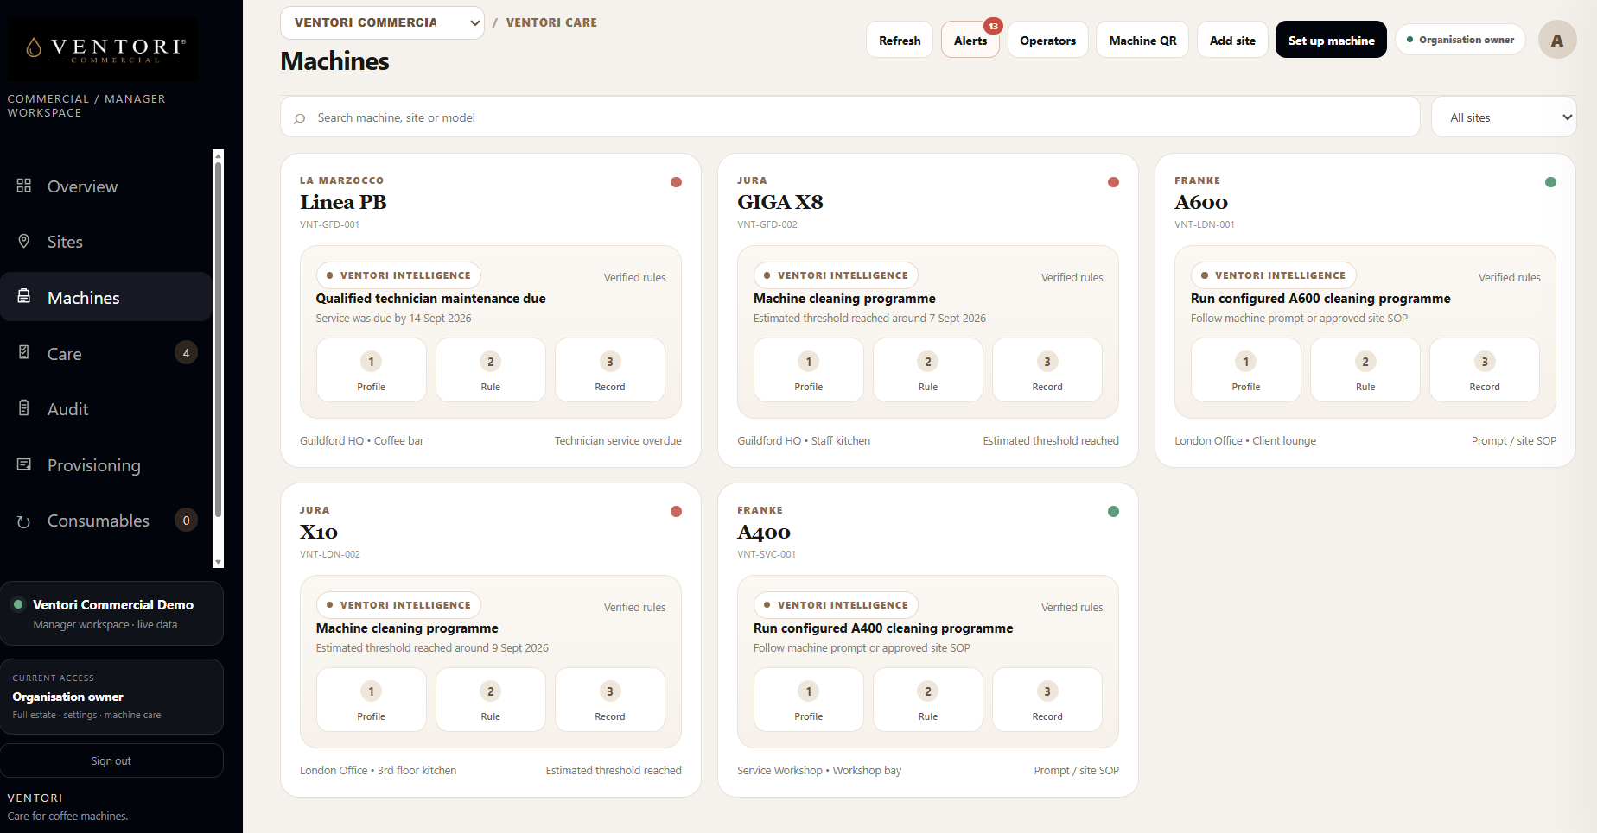The height and width of the screenshot is (833, 1597).
Task: Click the Linea PB machine title
Action: pyautogui.click(x=343, y=202)
